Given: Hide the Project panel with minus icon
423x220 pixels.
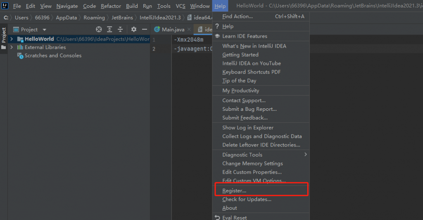Looking at the screenshot, I should (x=144, y=29).
